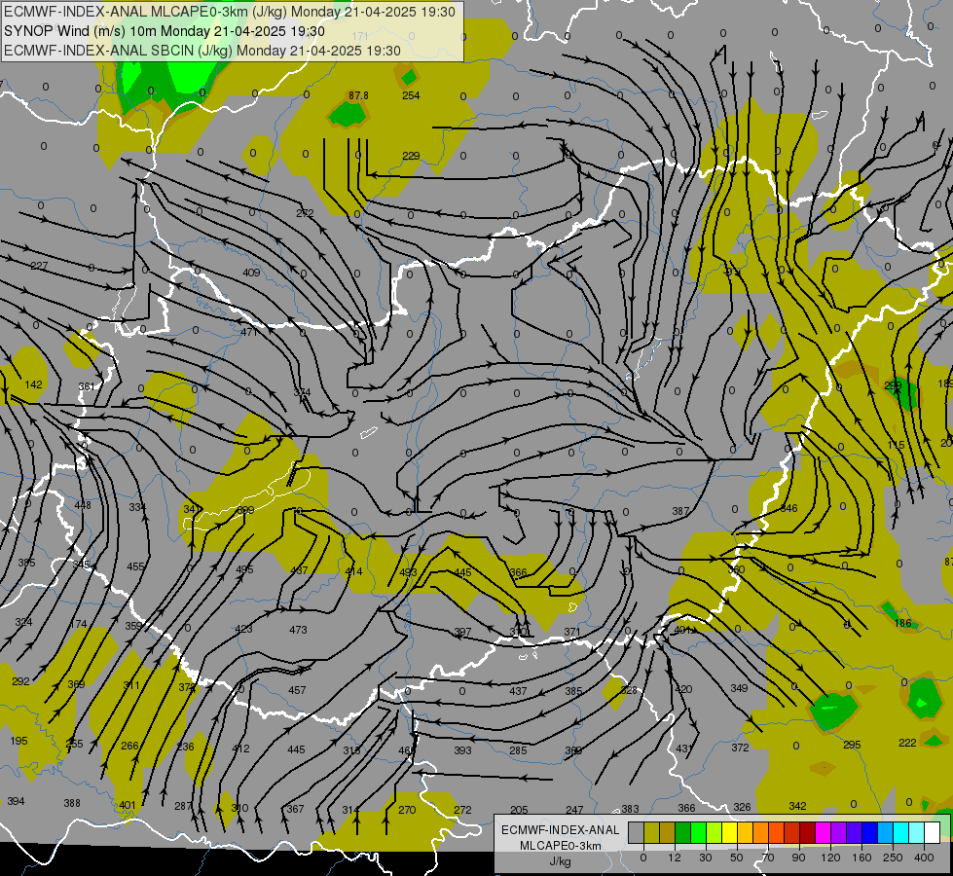Click the map value 387
This screenshot has width=953, height=876.
click(x=680, y=511)
